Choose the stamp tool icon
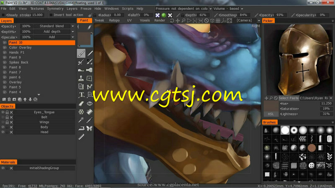This screenshot has height=188, width=335. tap(81, 78)
